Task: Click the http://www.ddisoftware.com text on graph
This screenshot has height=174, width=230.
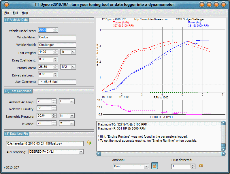Action: (x=151, y=19)
